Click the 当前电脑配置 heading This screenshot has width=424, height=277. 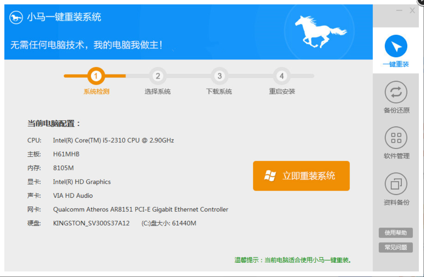[53, 124]
